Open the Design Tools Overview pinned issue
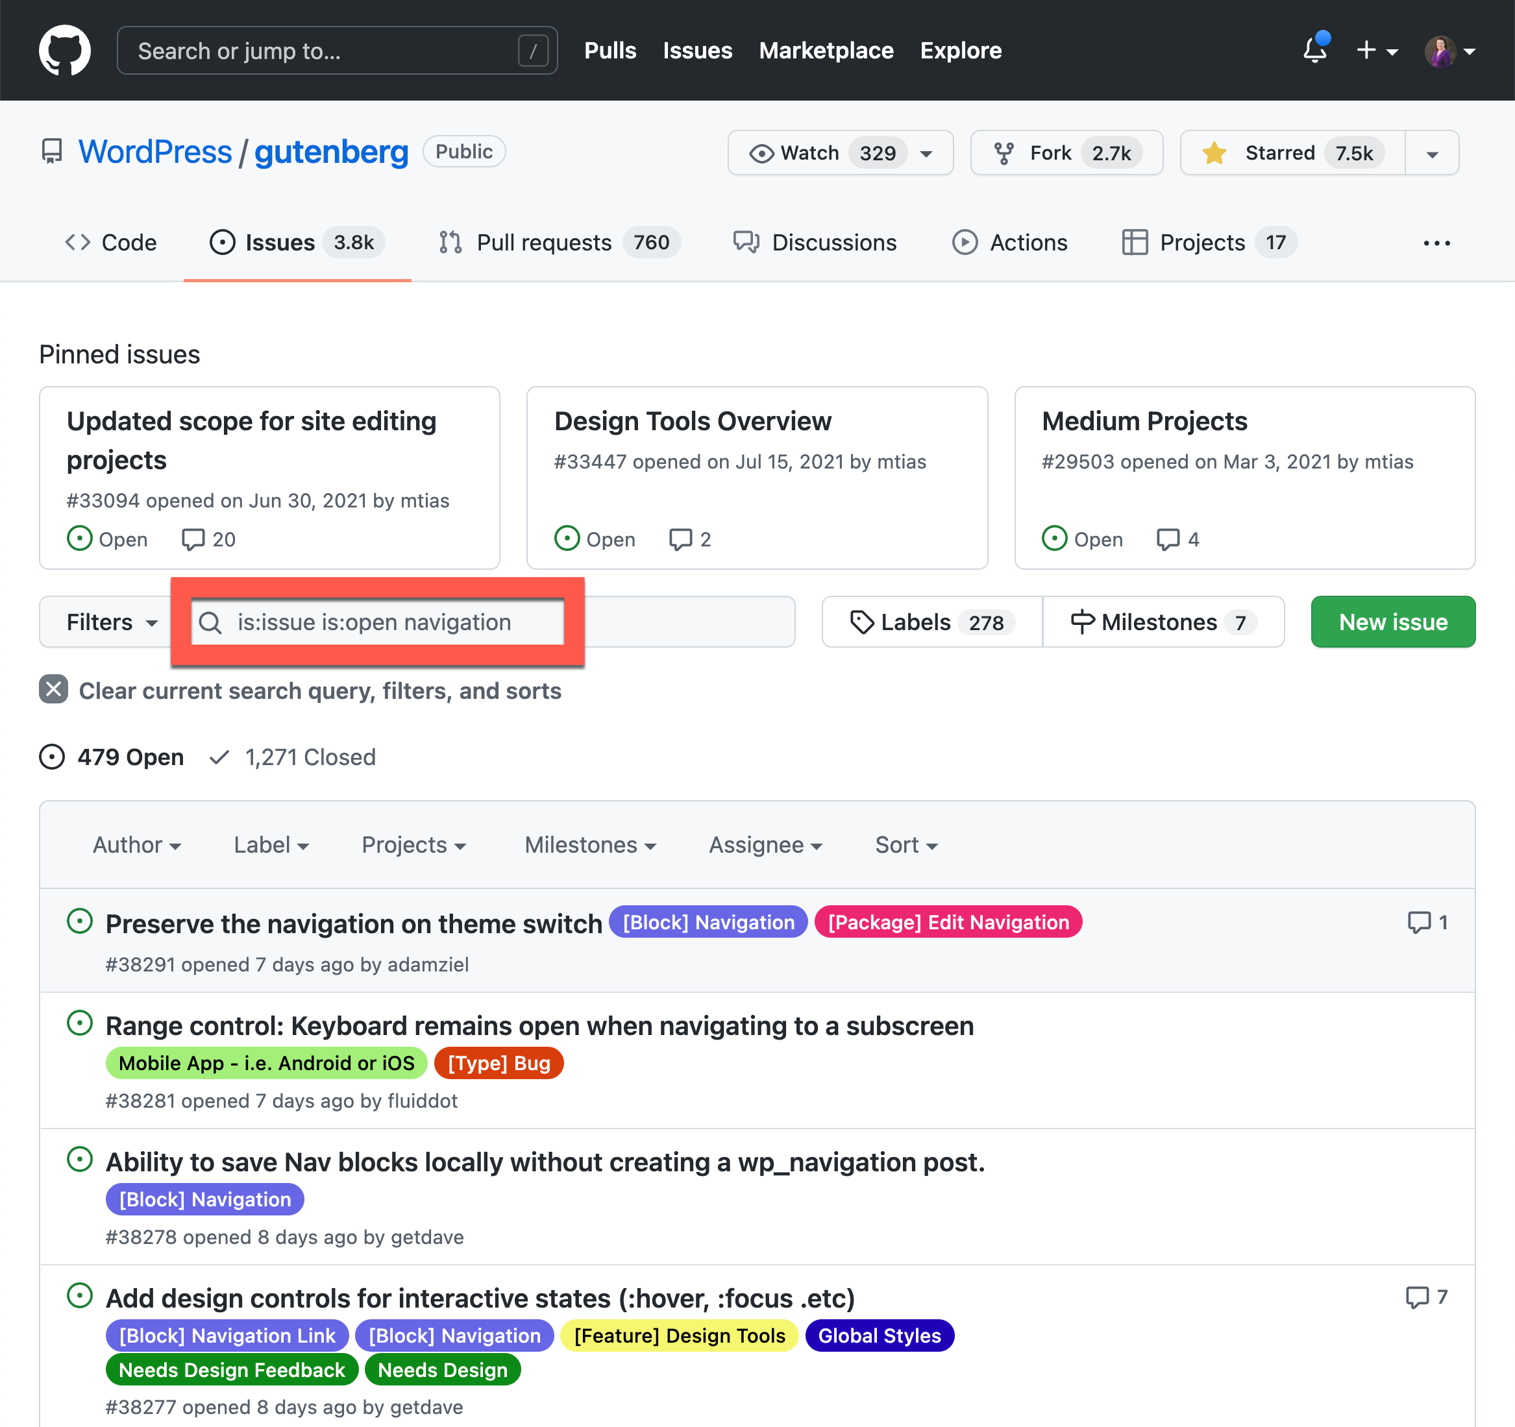Screen dimensions: 1515x1427 coord(693,421)
